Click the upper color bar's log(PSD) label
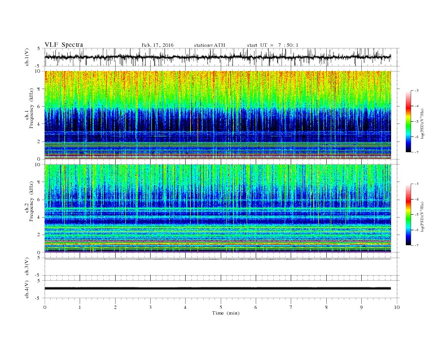This screenshot has width=447, height=345. pos(423,124)
